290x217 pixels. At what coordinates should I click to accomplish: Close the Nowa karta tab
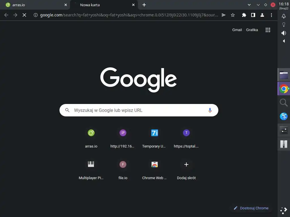coord(133,5)
